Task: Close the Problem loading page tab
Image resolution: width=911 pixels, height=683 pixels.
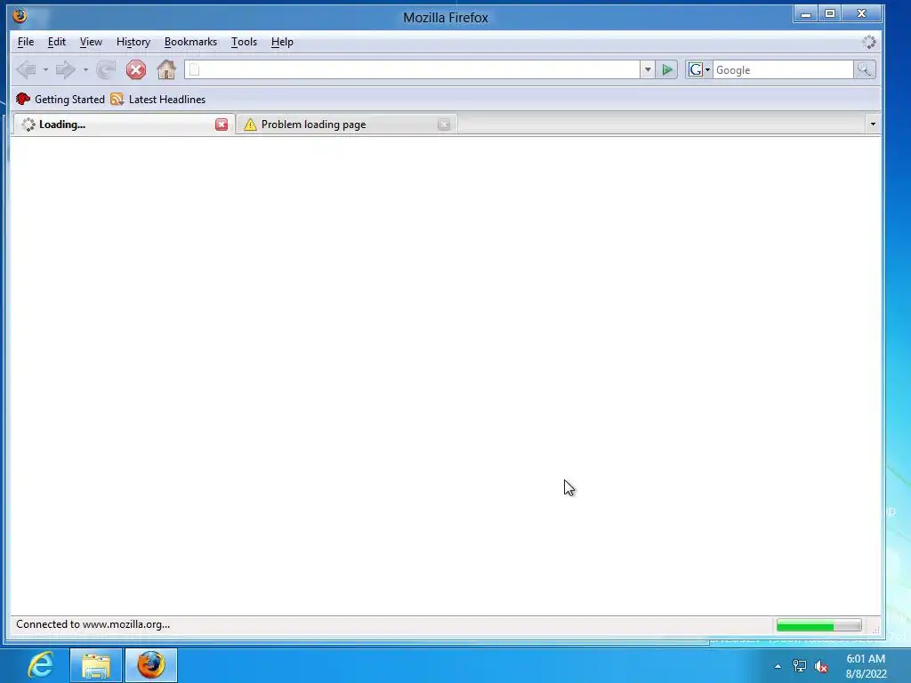Action: point(444,125)
